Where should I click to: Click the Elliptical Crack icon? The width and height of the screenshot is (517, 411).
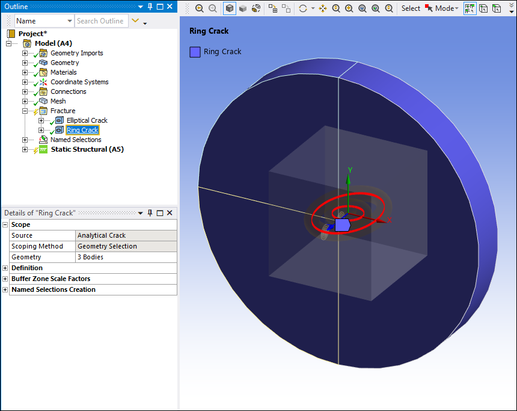pos(60,120)
